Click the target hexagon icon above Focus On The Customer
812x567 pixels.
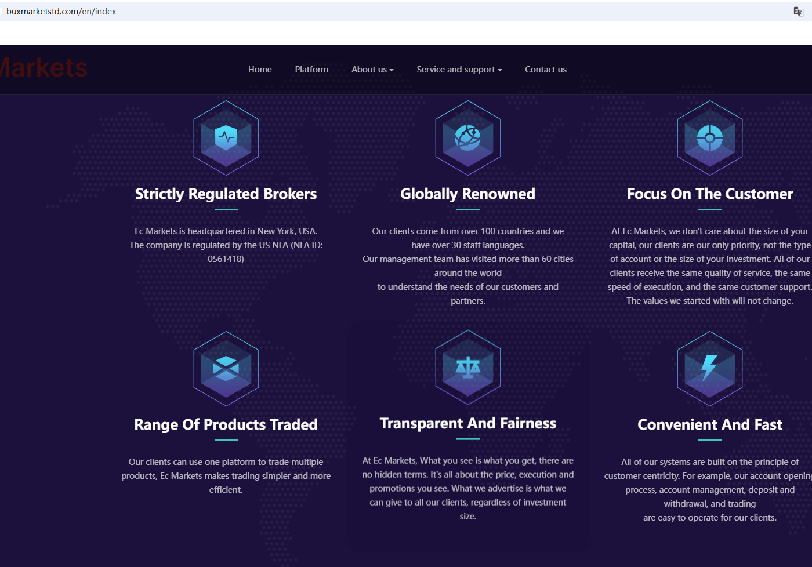pyautogui.click(x=710, y=138)
